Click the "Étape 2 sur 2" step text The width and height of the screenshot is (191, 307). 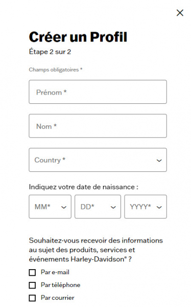tap(50, 52)
